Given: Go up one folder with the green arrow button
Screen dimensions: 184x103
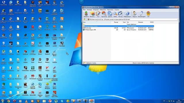Looking at the screenshot, I should pos(84,19).
